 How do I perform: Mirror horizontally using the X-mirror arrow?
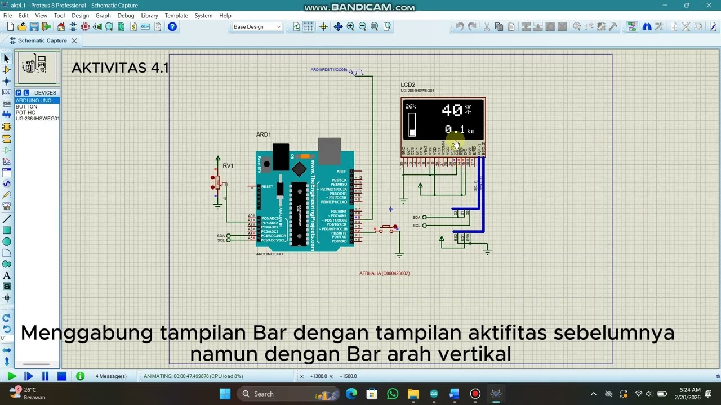(x=7, y=350)
